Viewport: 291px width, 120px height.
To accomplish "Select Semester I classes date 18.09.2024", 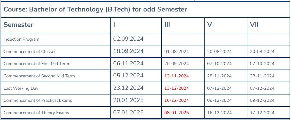I will pyautogui.click(x=128, y=51).
